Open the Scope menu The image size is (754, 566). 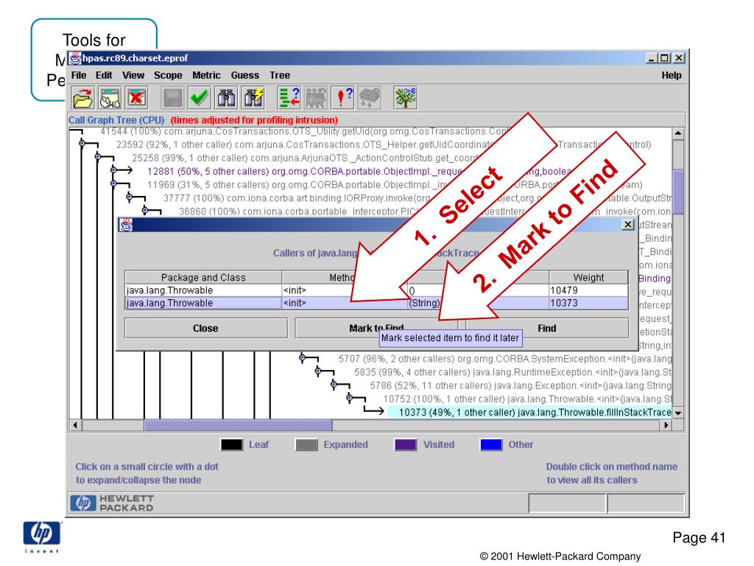coord(168,76)
